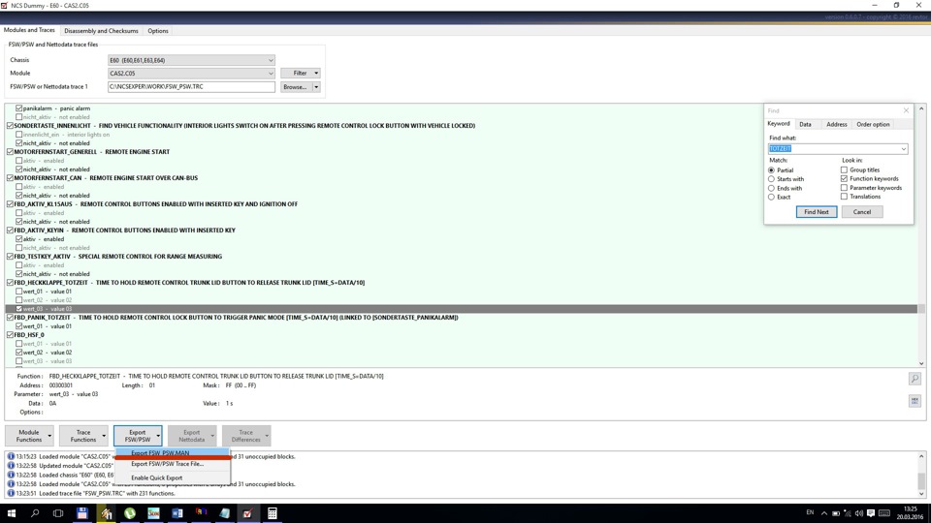The image size is (931, 523).
Task: Select Ends with match option
Action: (x=771, y=188)
